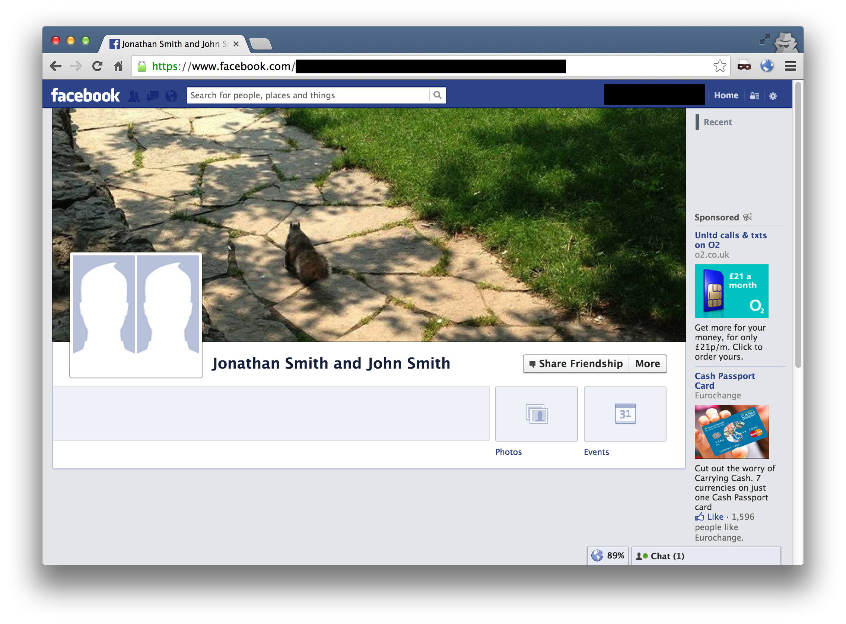Click the page vertical scrollbar
The width and height of the screenshot is (846, 624).
point(798,225)
